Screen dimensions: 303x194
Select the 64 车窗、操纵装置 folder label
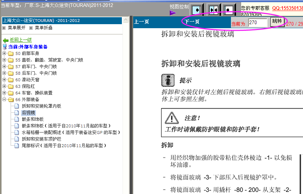tap(34, 93)
